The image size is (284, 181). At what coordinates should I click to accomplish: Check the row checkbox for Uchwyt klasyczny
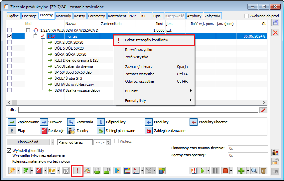point(9,84)
